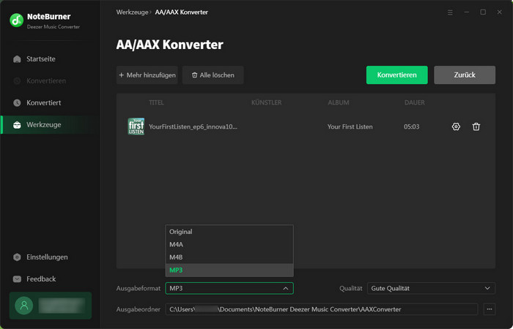Click the Alle löschen button

213,75
